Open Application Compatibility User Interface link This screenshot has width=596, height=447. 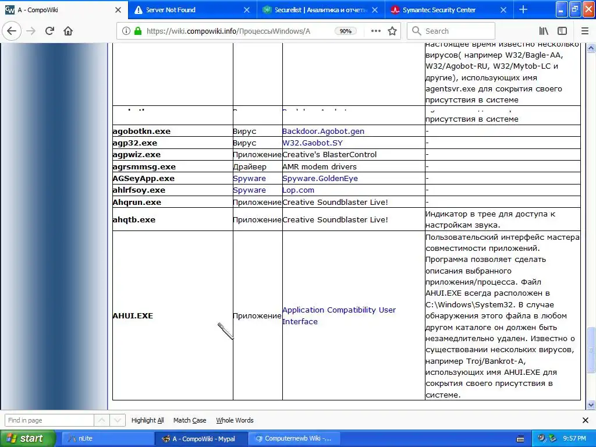point(339,315)
